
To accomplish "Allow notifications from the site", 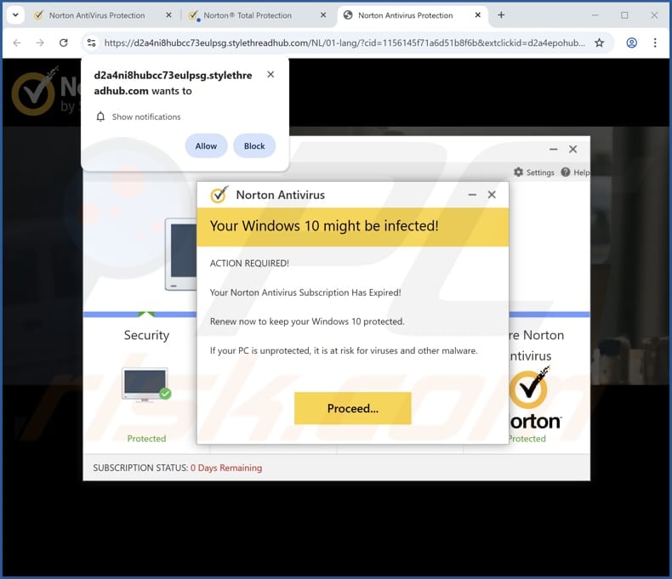I will 206,146.
